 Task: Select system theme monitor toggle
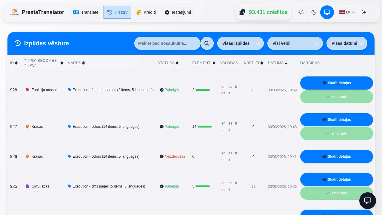[327, 12]
